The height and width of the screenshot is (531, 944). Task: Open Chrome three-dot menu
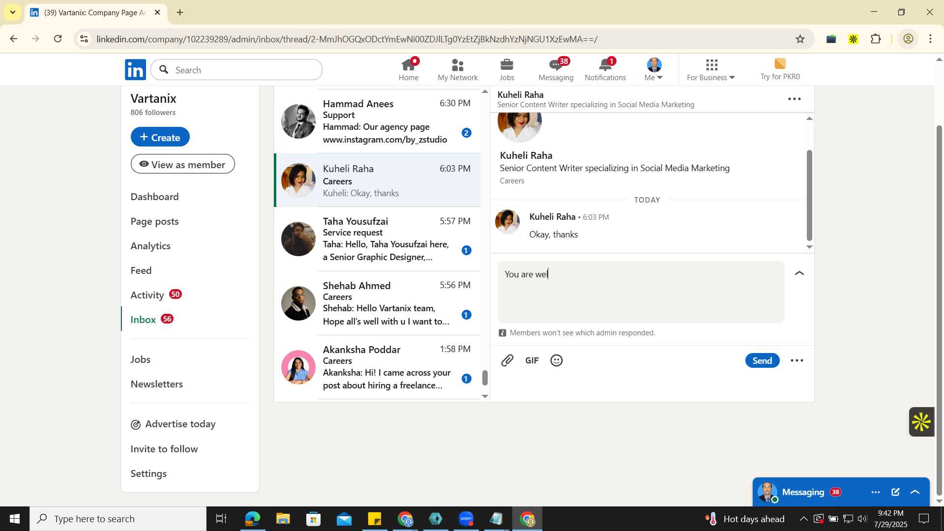(931, 39)
